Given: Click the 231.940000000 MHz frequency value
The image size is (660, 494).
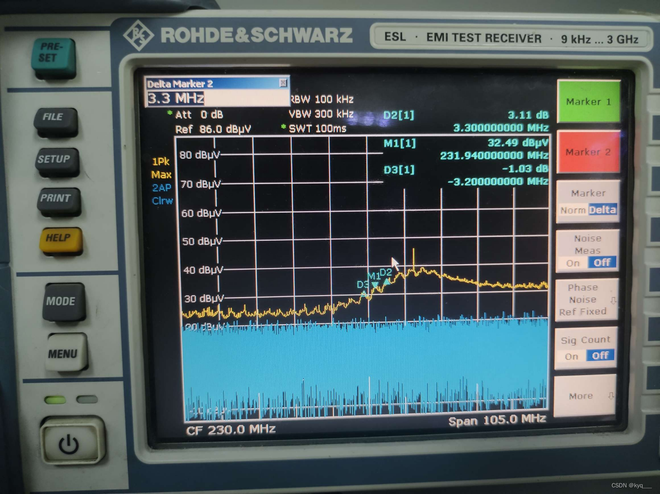Looking at the screenshot, I should (x=494, y=155).
